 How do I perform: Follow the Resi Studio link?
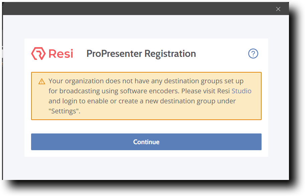click(242, 91)
